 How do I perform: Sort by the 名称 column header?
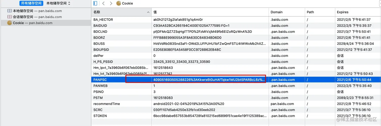[121, 12]
